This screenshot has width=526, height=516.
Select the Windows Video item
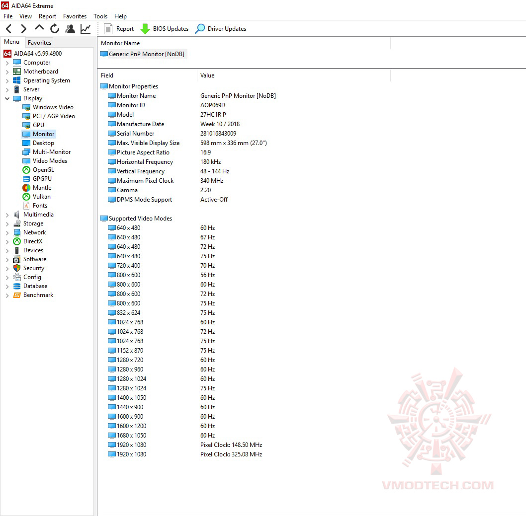pyautogui.click(x=48, y=107)
